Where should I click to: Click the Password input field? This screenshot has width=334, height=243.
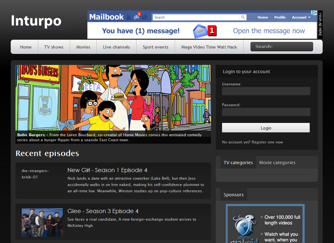click(266, 112)
